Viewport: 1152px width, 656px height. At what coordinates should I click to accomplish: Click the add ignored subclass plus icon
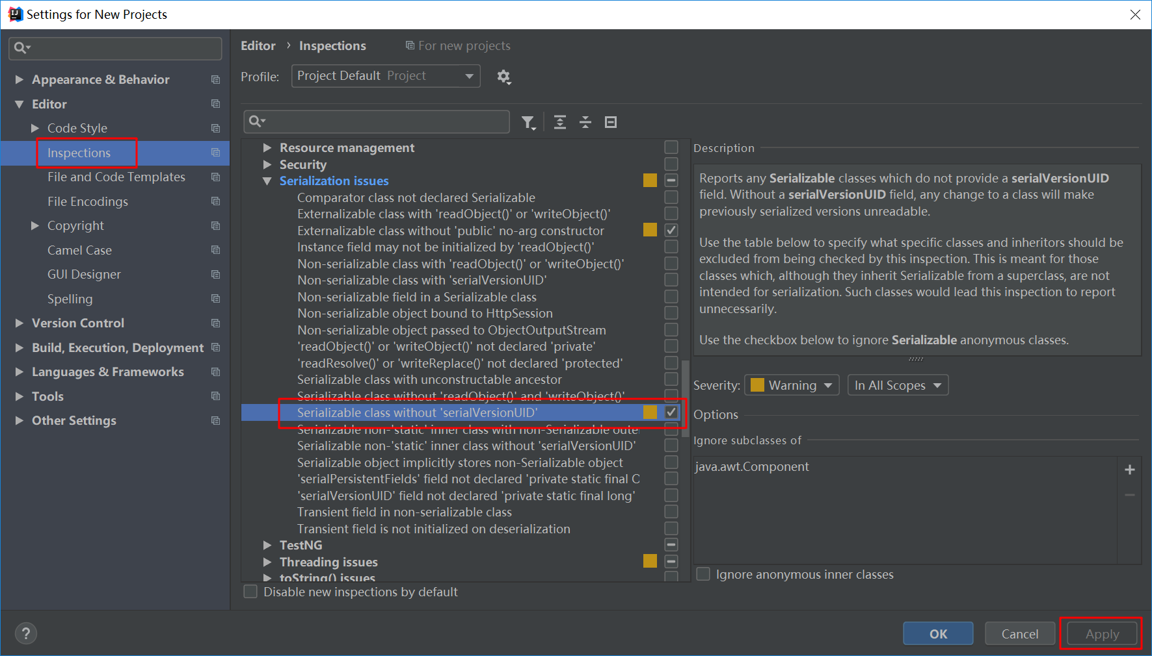pos(1130,470)
